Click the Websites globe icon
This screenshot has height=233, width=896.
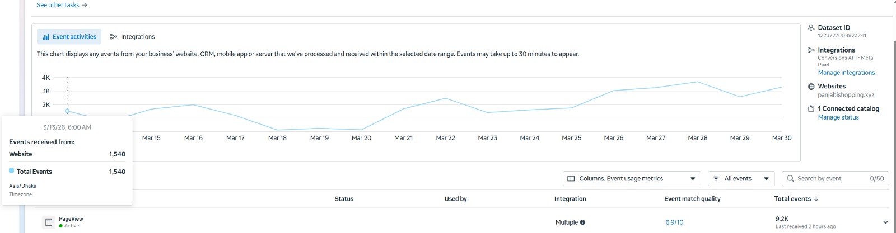tap(811, 87)
